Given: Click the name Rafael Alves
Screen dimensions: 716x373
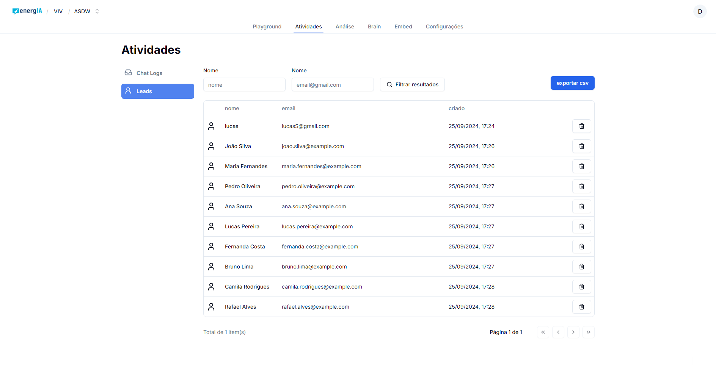Looking at the screenshot, I should 240,307.
